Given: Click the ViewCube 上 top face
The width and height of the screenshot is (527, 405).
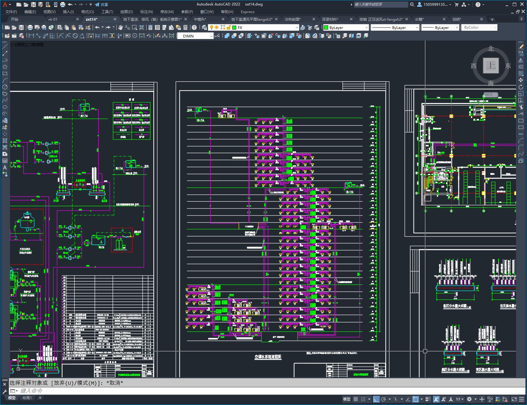Looking at the screenshot, I should (x=491, y=65).
